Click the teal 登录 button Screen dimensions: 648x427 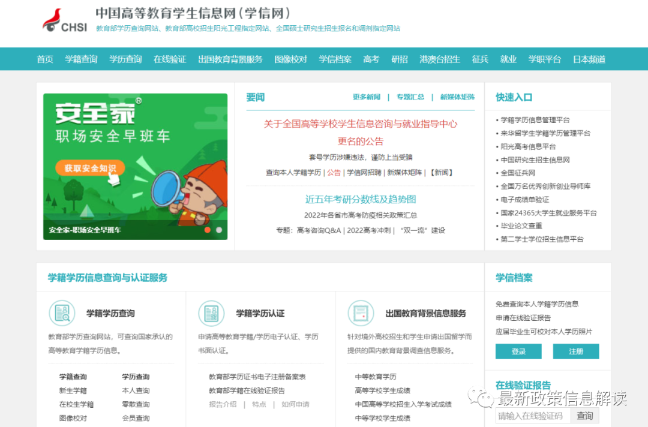coord(518,351)
